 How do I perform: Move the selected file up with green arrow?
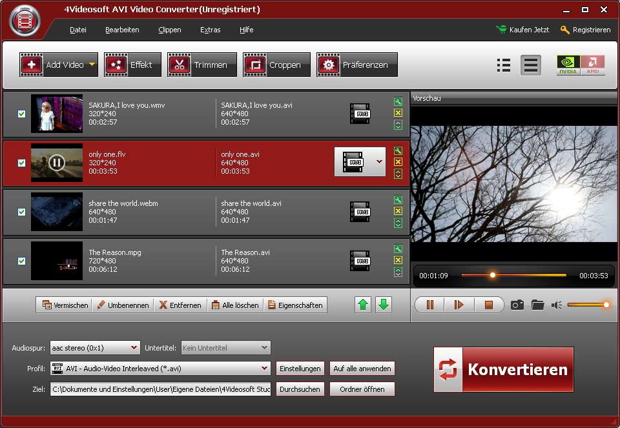coord(364,305)
